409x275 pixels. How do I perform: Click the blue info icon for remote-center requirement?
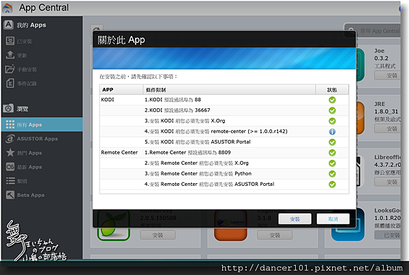point(332,131)
